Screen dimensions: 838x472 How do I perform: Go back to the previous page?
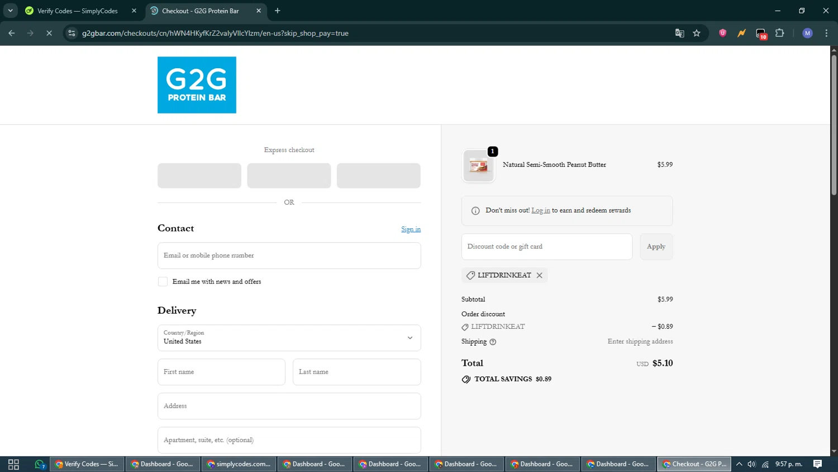coord(12,33)
